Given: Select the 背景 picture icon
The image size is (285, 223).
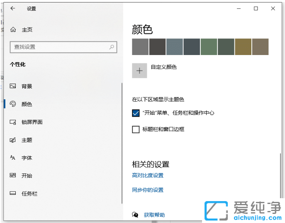Looking at the screenshot, I should click(x=13, y=86).
